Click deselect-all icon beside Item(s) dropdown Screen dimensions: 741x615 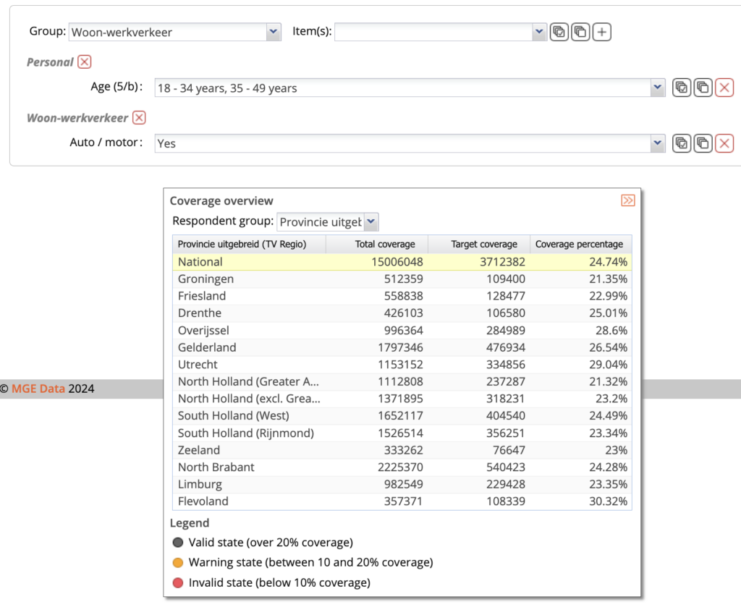click(580, 32)
